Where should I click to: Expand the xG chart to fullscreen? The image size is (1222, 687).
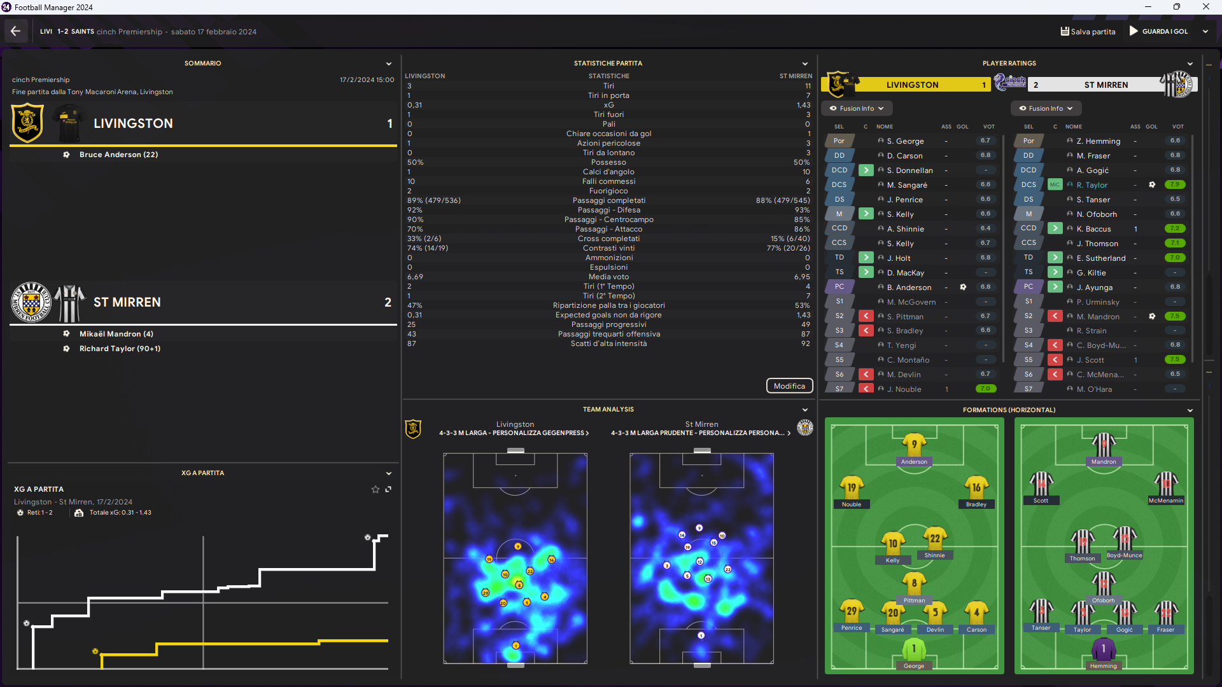click(x=388, y=489)
